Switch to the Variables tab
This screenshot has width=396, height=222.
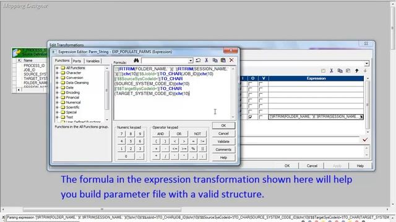coord(93,61)
